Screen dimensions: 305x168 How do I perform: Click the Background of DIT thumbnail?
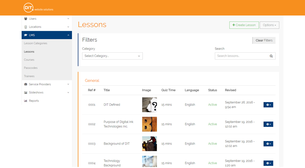(149, 144)
